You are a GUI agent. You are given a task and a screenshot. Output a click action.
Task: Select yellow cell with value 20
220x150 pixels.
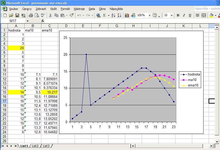point(16,48)
